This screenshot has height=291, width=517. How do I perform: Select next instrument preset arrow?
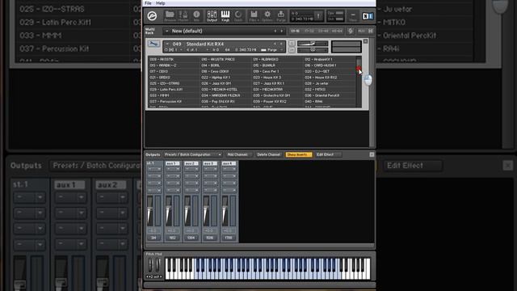(281, 44)
